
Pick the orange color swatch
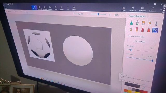(x=126, y=90)
